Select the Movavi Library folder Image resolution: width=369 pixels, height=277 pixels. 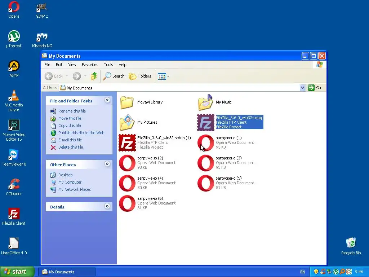click(x=141, y=102)
